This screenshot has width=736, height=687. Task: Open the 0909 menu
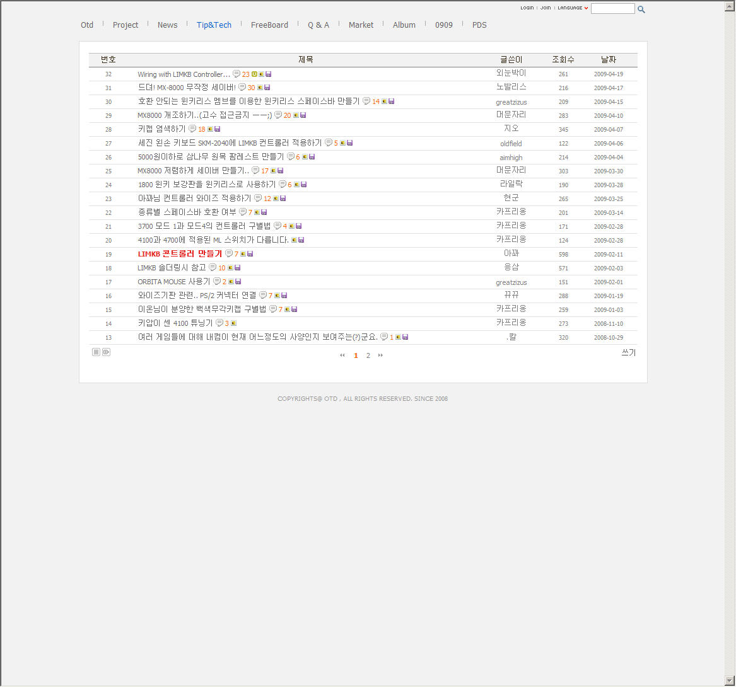coord(443,25)
